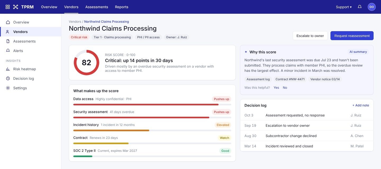
Task: Go to the Assessments top navigation tab
Action: [x=97, y=7]
